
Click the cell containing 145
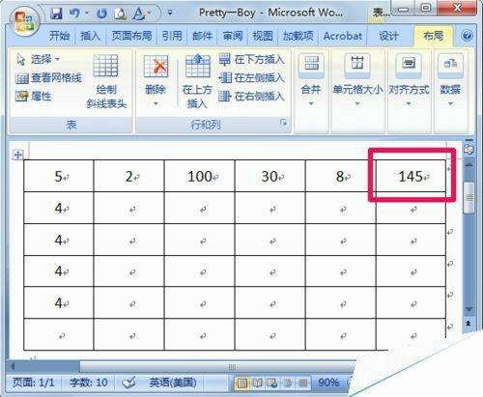[411, 176]
